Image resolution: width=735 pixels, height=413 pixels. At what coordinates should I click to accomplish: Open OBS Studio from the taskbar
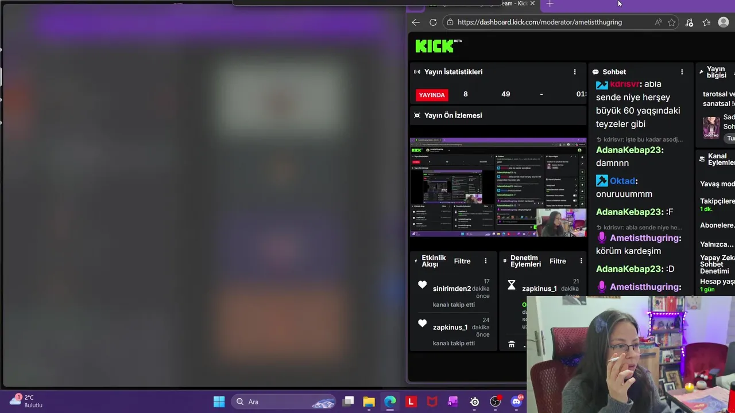coord(496,402)
